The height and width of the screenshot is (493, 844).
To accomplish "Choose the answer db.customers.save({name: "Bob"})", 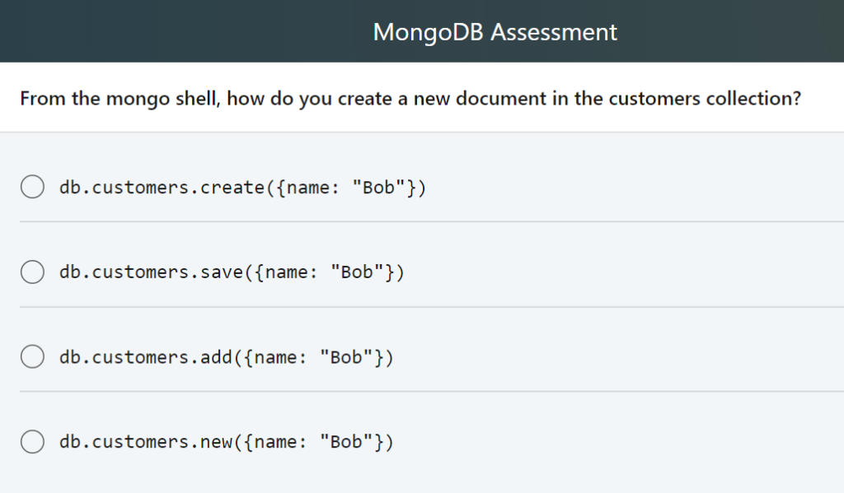I will coord(231,272).
